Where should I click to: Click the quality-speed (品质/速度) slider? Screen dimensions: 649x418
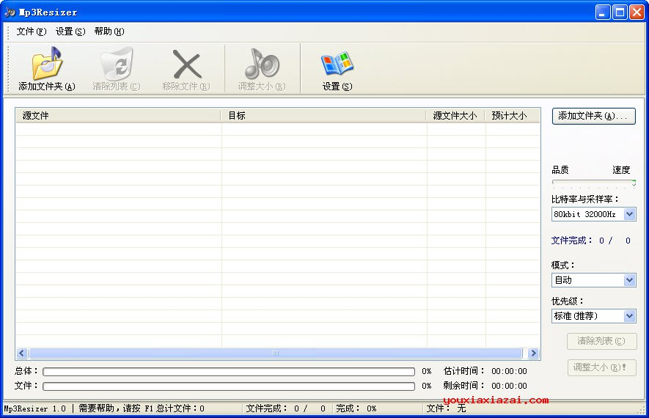(593, 182)
